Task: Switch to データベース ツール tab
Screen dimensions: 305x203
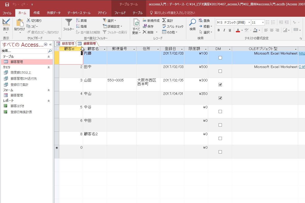Action: pos(79,13)
